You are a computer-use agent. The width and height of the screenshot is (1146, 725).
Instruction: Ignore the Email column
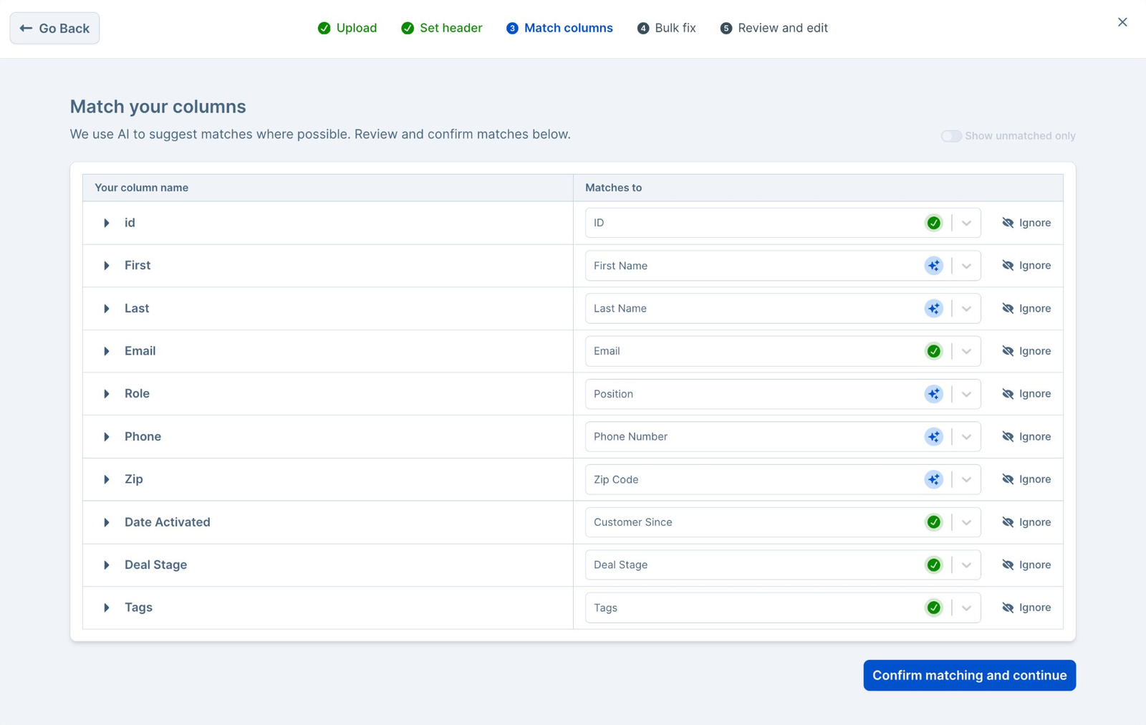pyautogui.click(x=1026, y=351)
